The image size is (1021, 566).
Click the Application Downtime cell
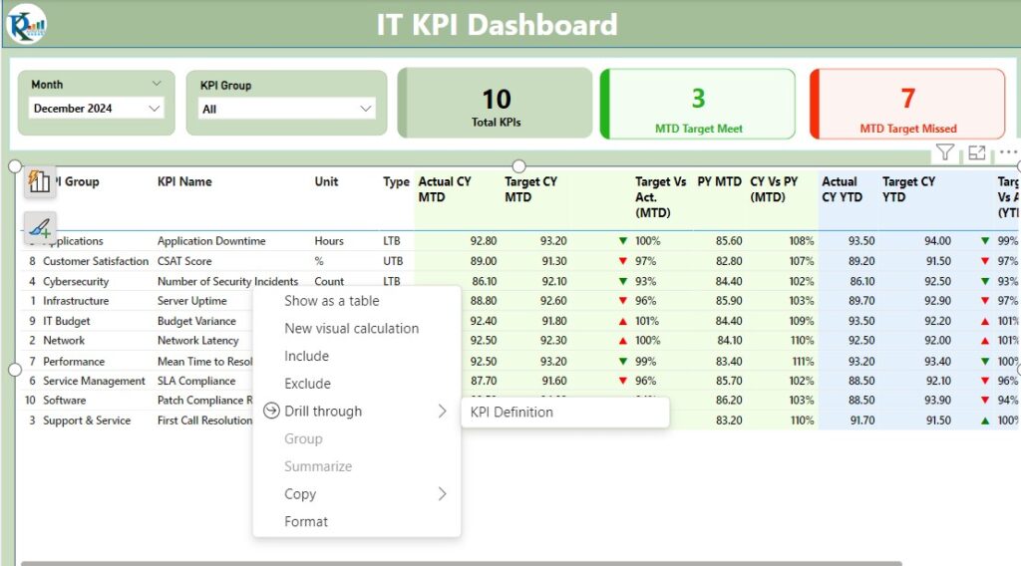coord(211,241)
